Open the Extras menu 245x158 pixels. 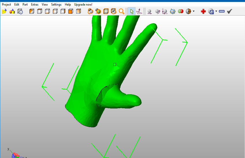point(35,5)
